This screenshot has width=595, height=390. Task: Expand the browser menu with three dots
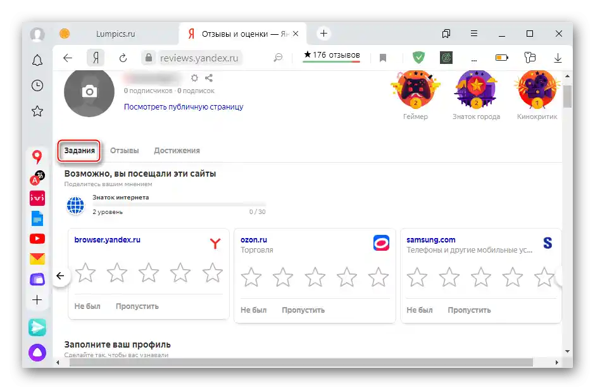[474, 33]
